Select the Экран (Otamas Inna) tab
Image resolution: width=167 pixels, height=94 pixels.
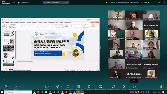point(56,3)
